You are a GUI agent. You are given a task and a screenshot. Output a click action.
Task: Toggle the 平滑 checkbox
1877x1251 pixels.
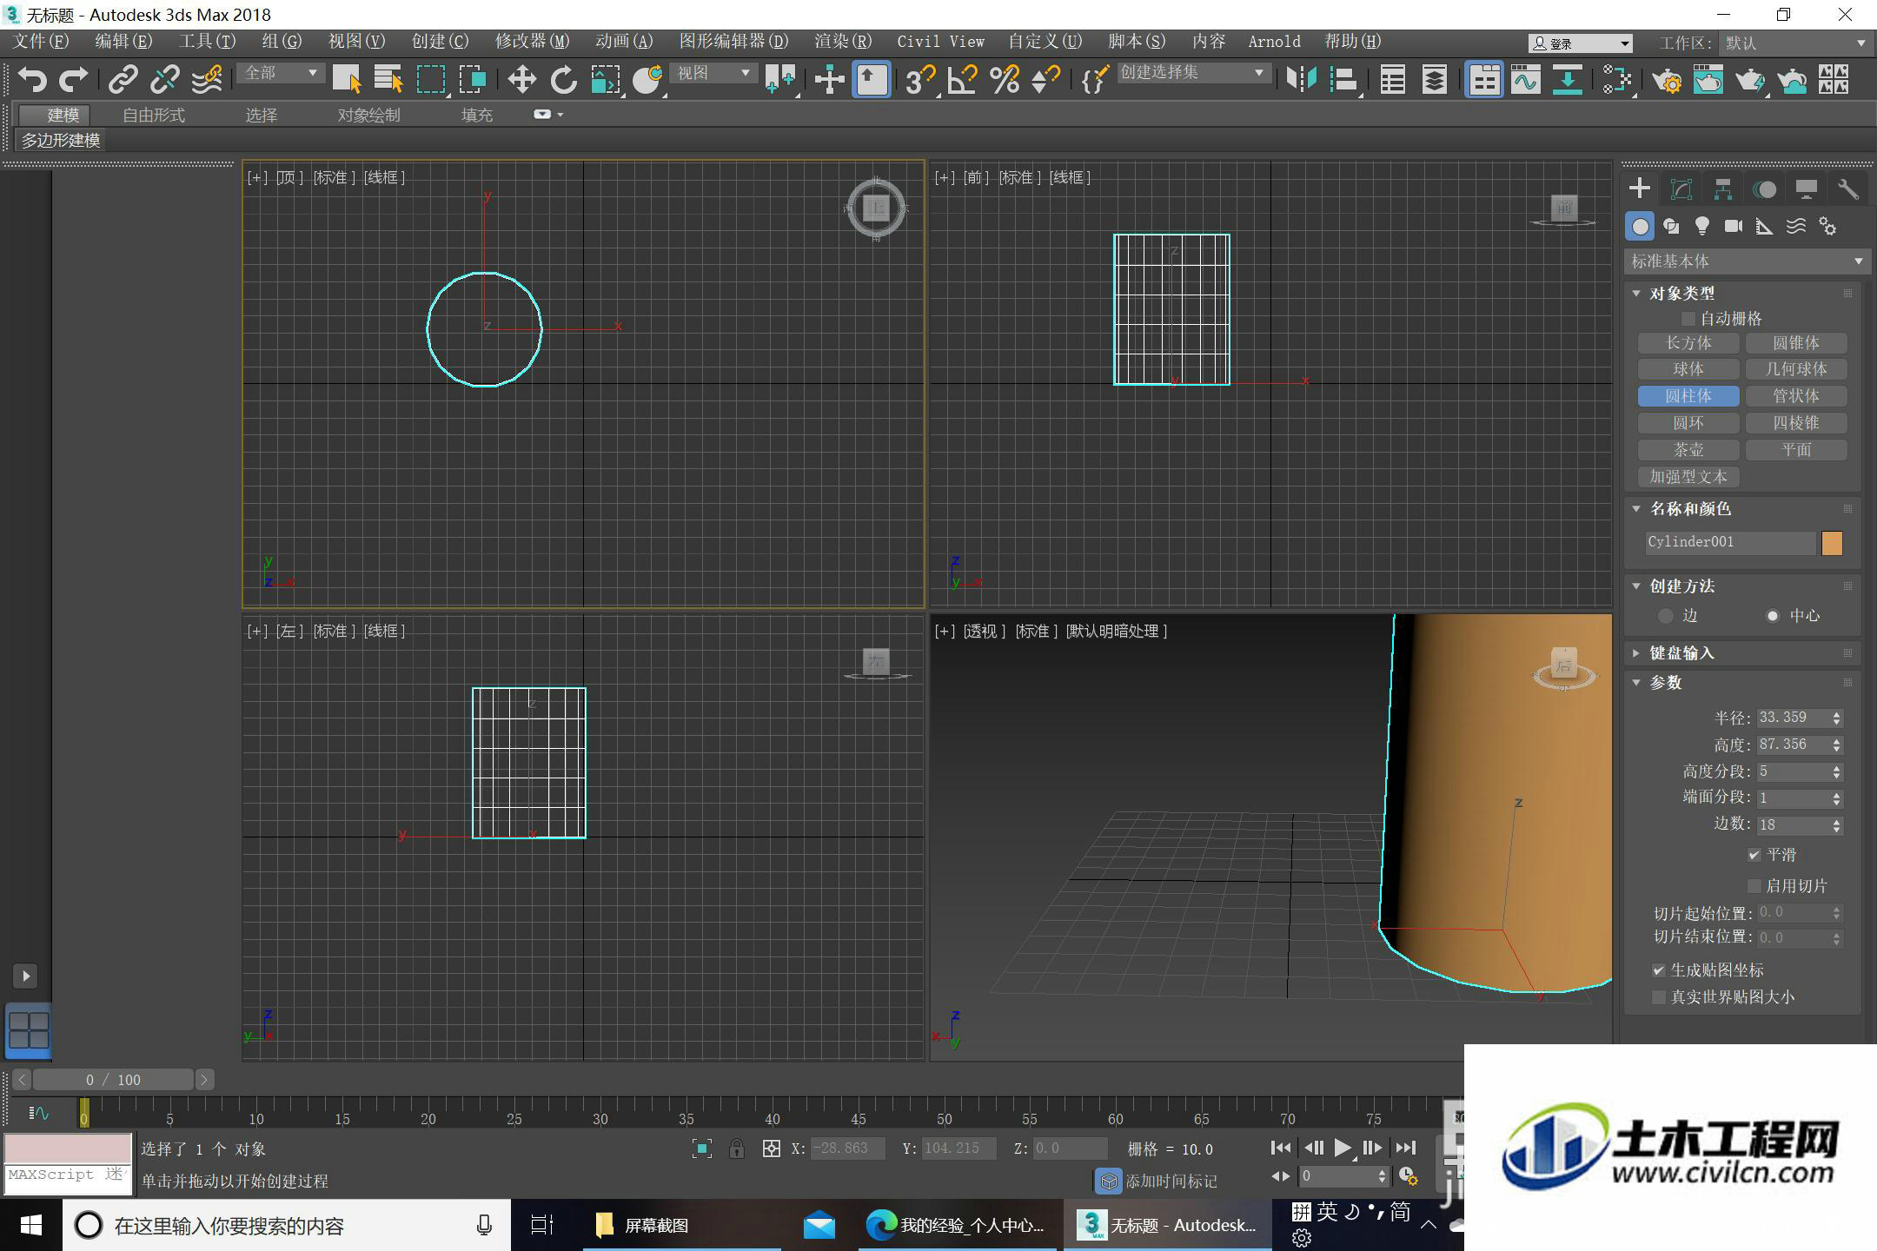[1754, 855]
